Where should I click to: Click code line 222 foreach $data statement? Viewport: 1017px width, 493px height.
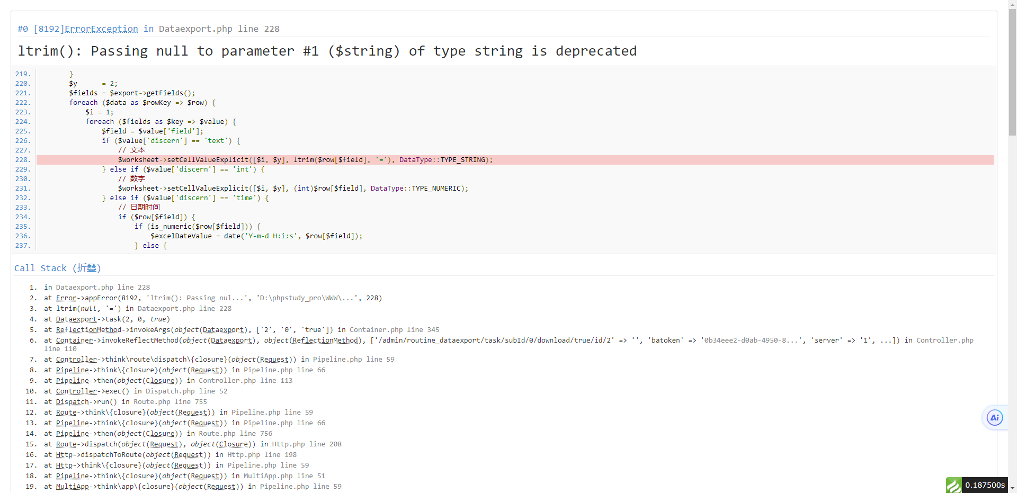click(142, 103)
